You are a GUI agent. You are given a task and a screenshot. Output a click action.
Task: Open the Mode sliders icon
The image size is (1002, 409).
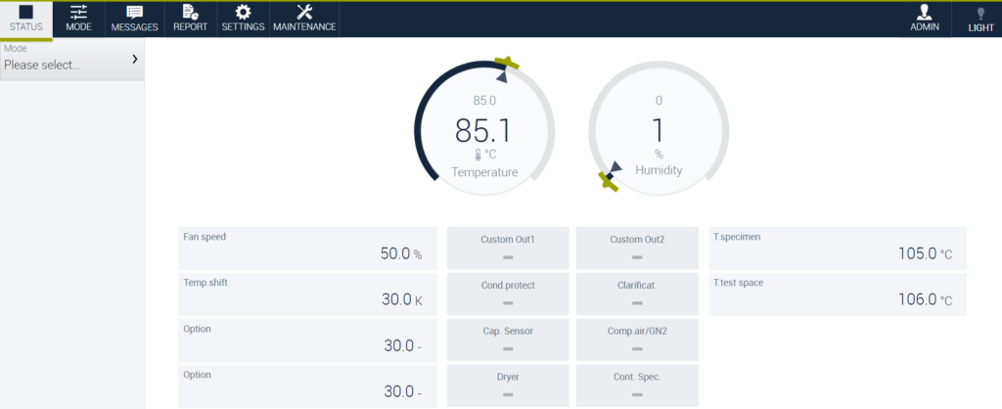click(x=78, y=13)
